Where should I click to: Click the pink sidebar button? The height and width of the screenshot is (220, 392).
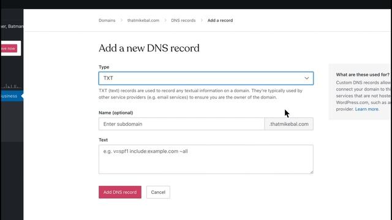9,48
